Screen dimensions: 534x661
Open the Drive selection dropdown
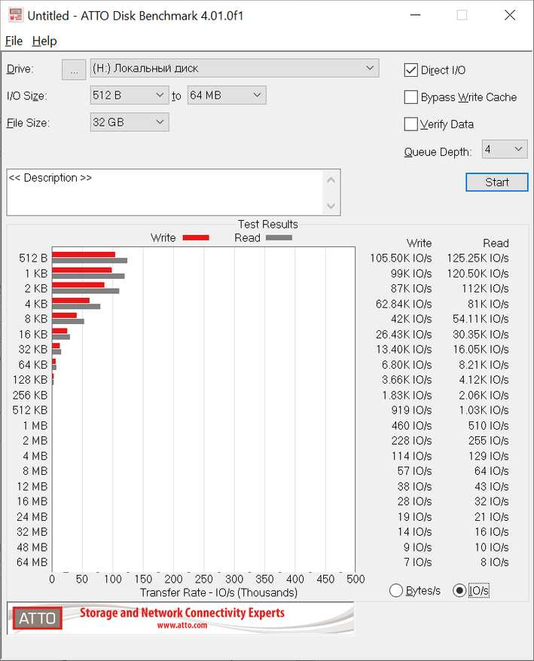click(x=233, y=69)
